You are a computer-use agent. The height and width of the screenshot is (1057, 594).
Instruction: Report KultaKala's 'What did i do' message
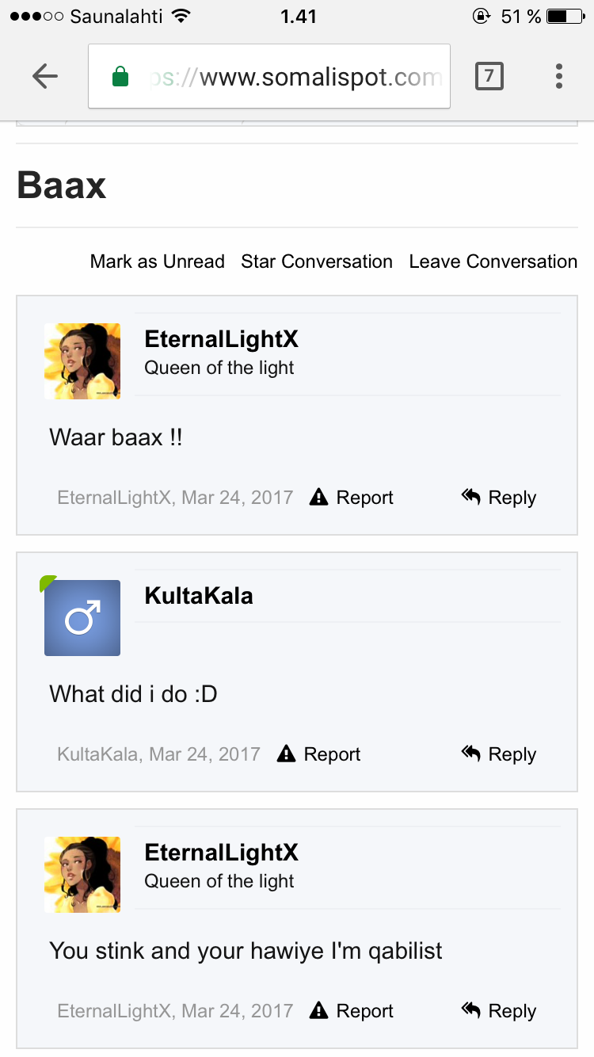click(x=319, y=754)
